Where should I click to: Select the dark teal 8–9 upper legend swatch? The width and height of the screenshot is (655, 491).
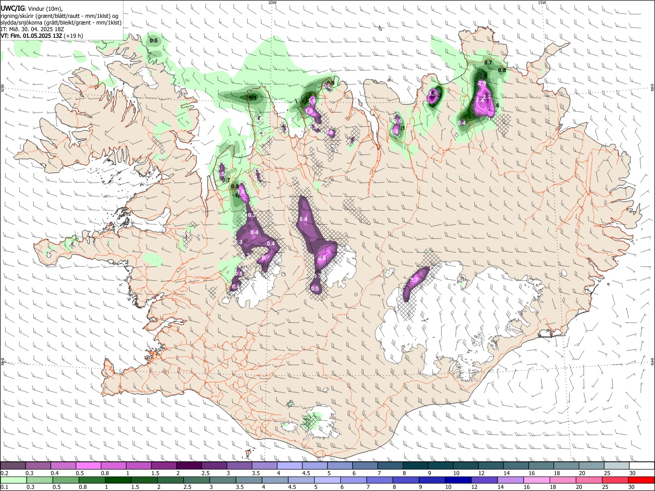(x=415, y=465)
